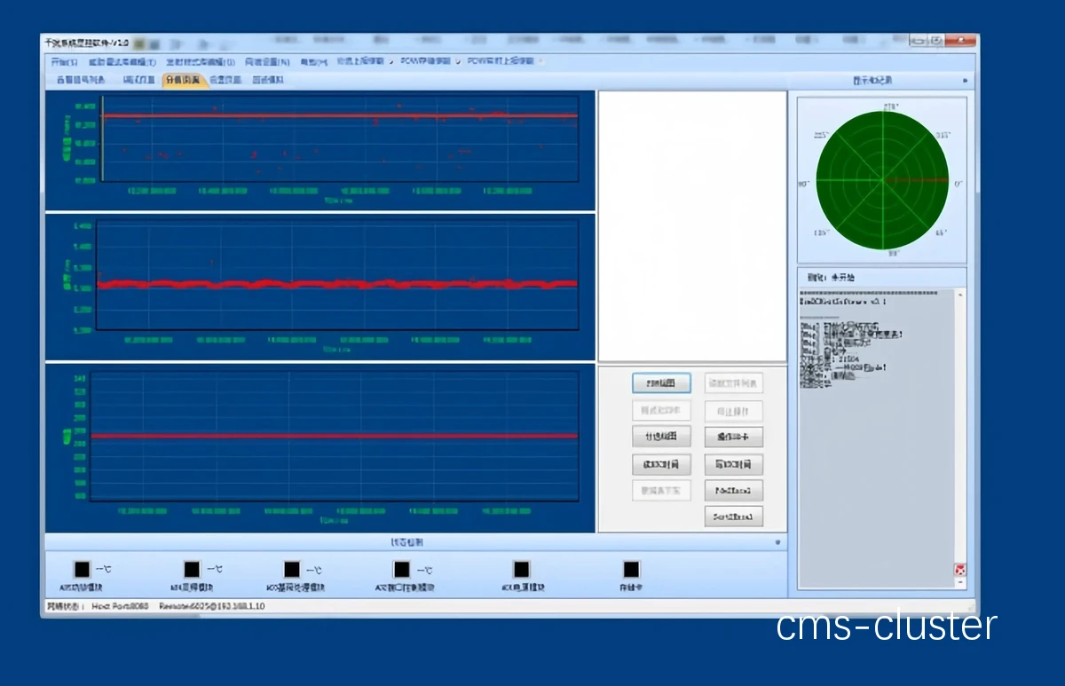
Task: Open the pin dropdown on 显示与记录 panel header
Action: coord(965,81)
